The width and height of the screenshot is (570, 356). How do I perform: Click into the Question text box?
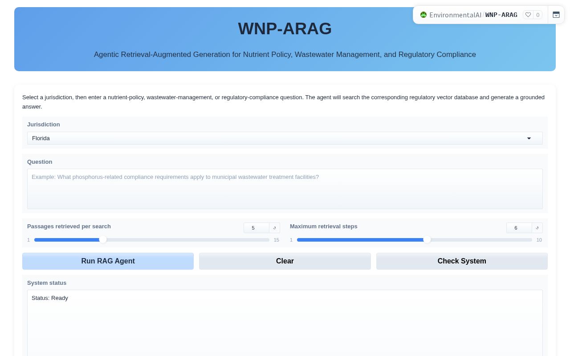[x=285, y=189]
